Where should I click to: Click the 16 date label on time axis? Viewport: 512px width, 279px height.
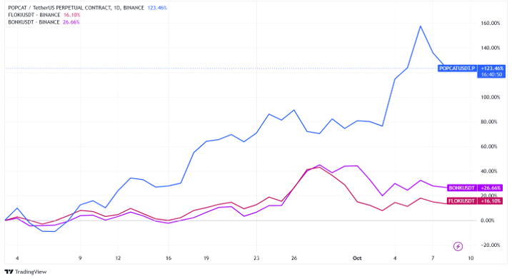click(169, 258)
